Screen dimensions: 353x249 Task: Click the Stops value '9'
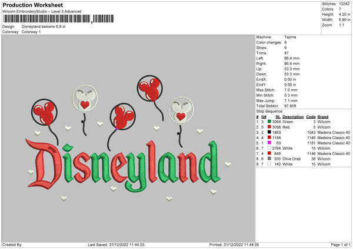285,48
